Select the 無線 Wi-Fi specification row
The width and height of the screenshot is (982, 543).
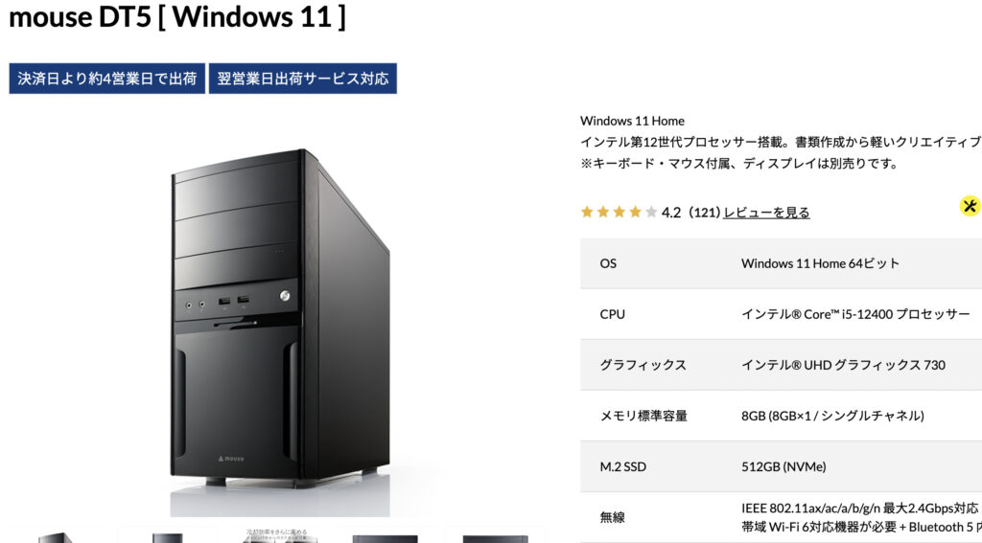click(x=781, y=517)
